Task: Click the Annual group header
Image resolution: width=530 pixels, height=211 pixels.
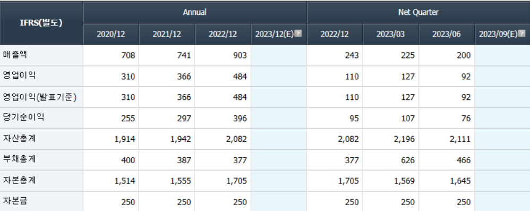Action: click(195, 12)
